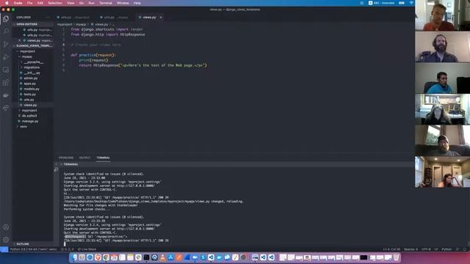
Task: Click the Wi-Fi icon in menu bar
Action: [x=411, y=3]
